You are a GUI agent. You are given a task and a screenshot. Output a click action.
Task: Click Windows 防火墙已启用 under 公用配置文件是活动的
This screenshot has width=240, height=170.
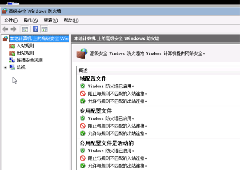(x=111, y=151)
